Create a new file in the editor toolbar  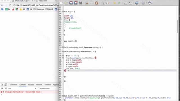click(x=62, y=3)
